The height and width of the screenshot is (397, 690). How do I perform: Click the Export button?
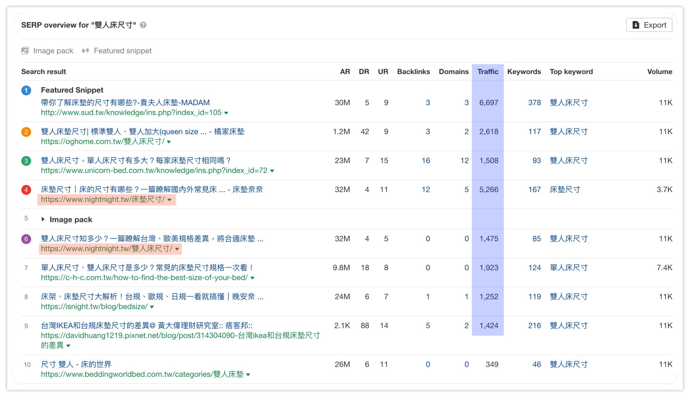pos(649,25)
